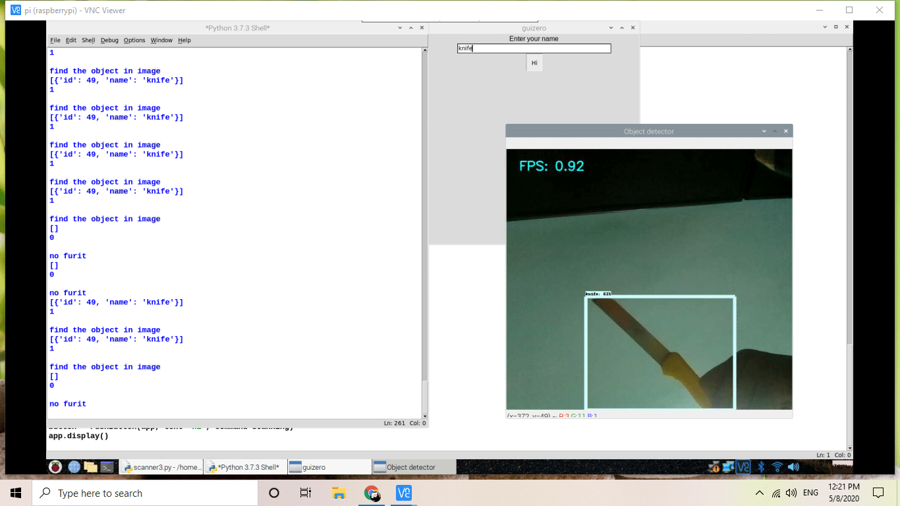Screen dimensions: 900x506
Task: Open the Shell menu
Action: (x=88, y=40)
